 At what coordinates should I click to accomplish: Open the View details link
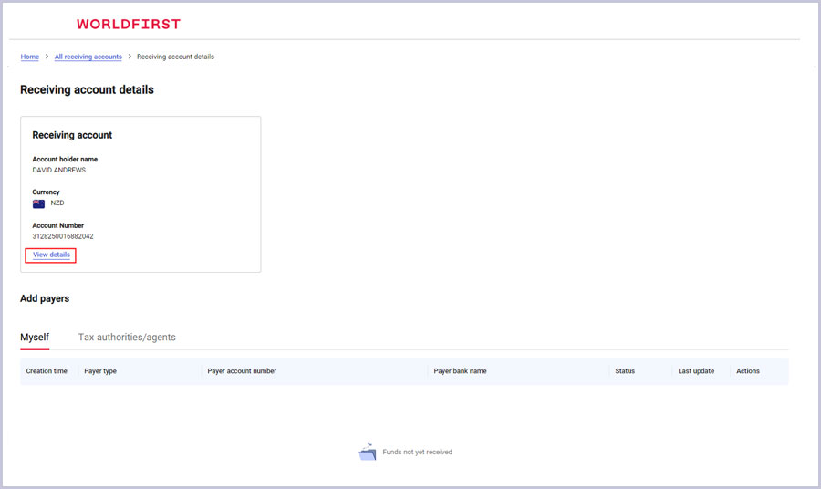click(51, 255)
